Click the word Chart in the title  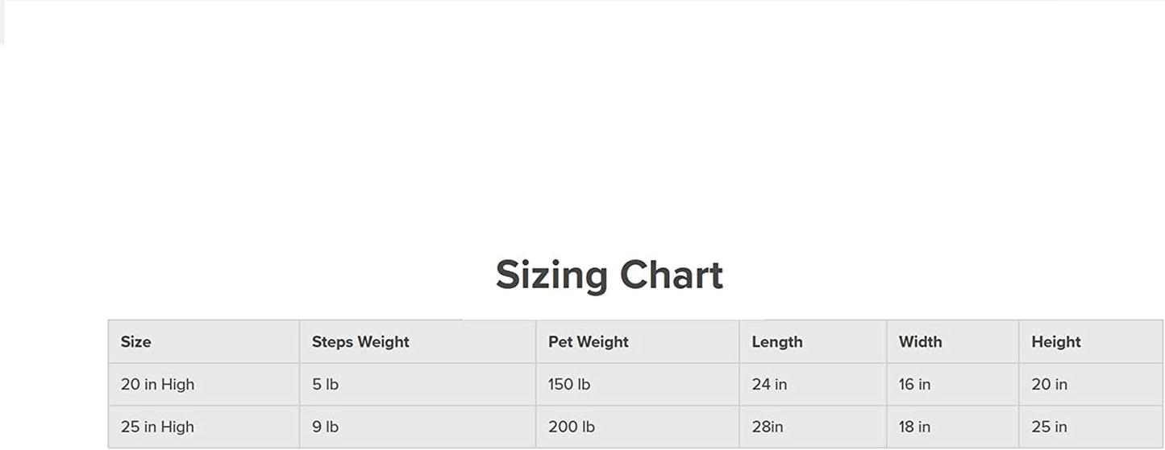click(671, 275)
